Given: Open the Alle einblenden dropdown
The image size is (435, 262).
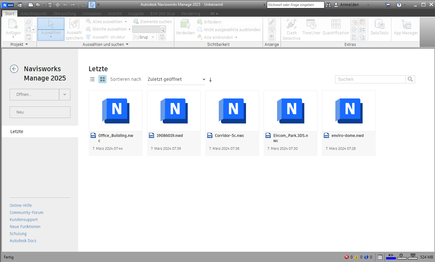Looking at the screenshot, I should 236,38.
